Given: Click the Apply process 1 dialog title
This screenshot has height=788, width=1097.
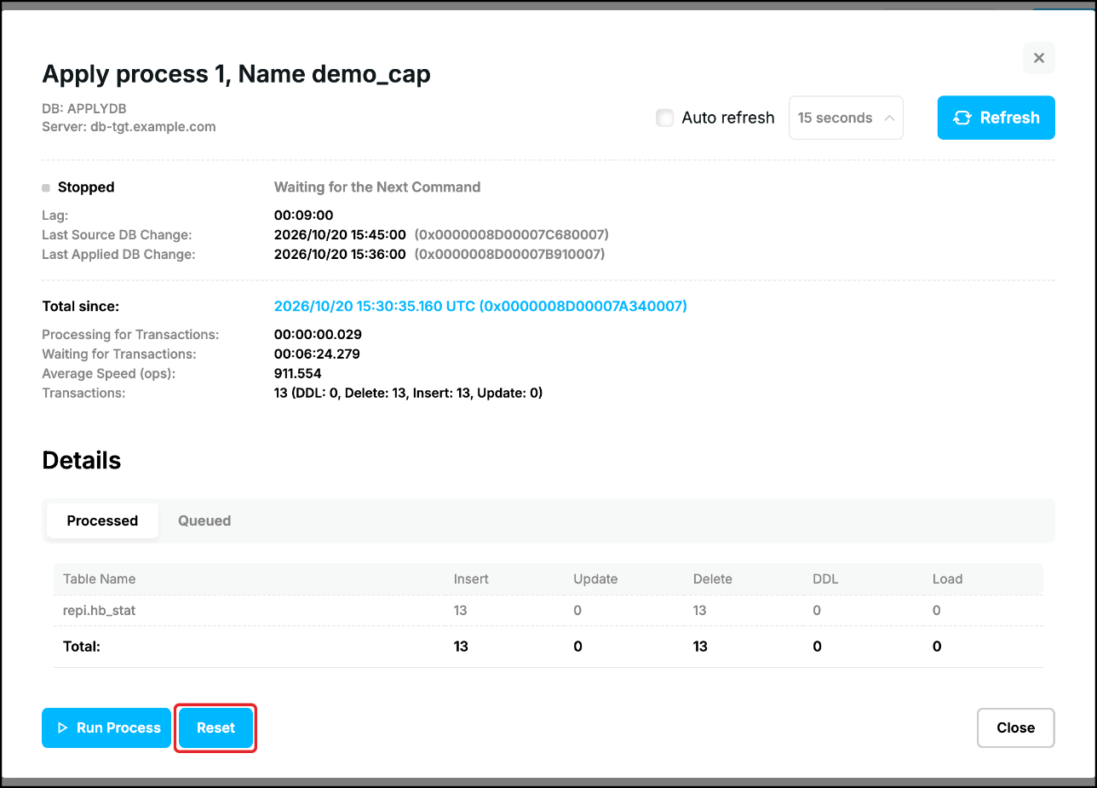Looking at the screenshot, I should [236, 74].
